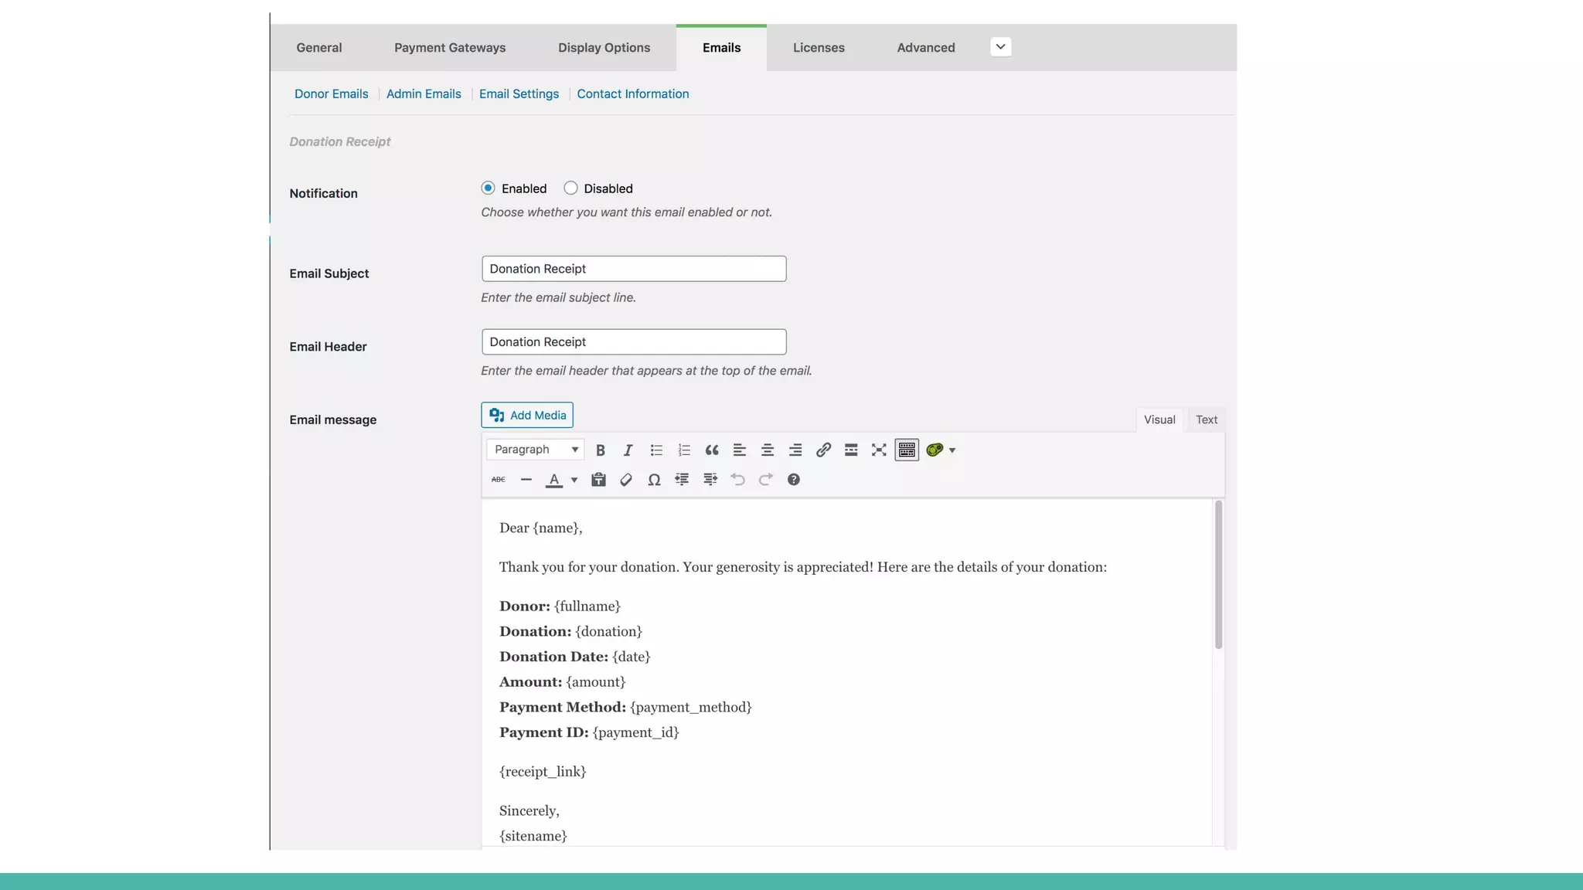Select the Disabled notification option
This screenshot has height=890, width=1583.
click(x=570, y=188)
